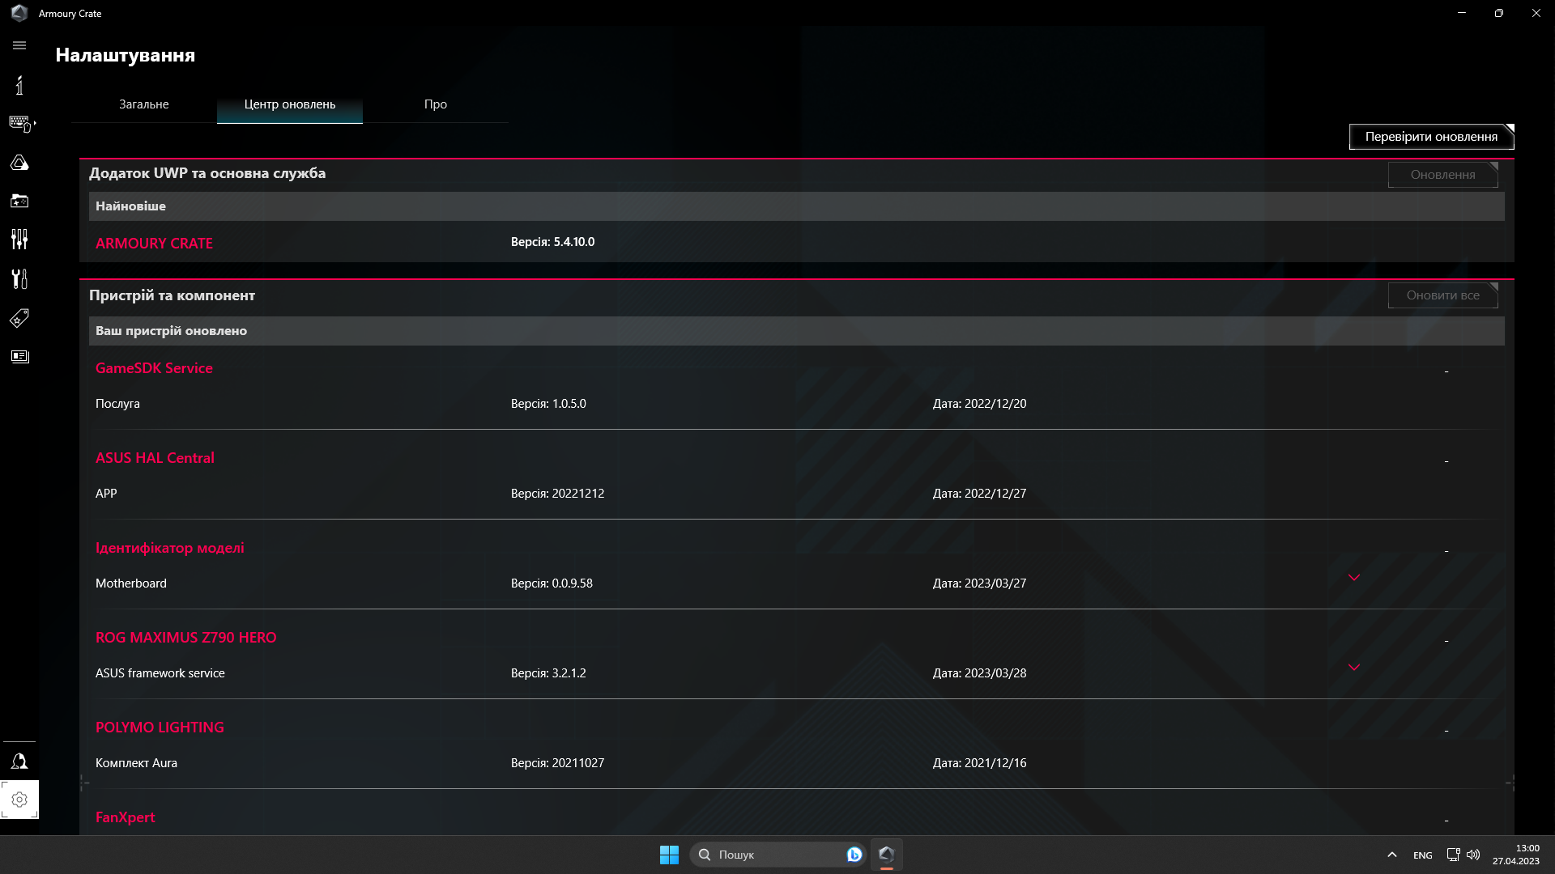1555x874 pixels.
Task: Click Версія: 20211027 text
Action: 557,763
